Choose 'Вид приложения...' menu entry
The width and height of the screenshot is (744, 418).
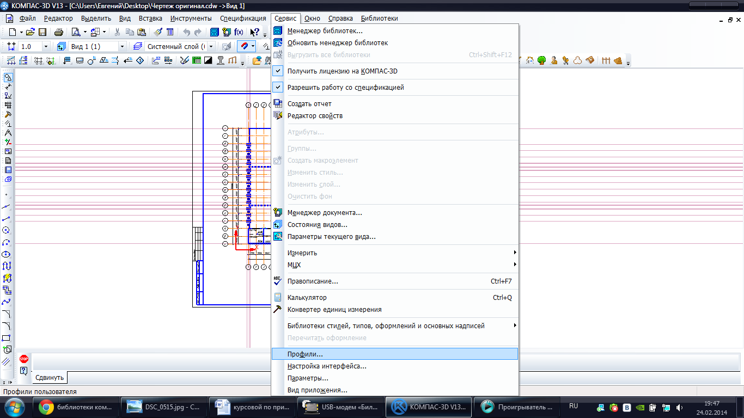(x=395, y=390)
